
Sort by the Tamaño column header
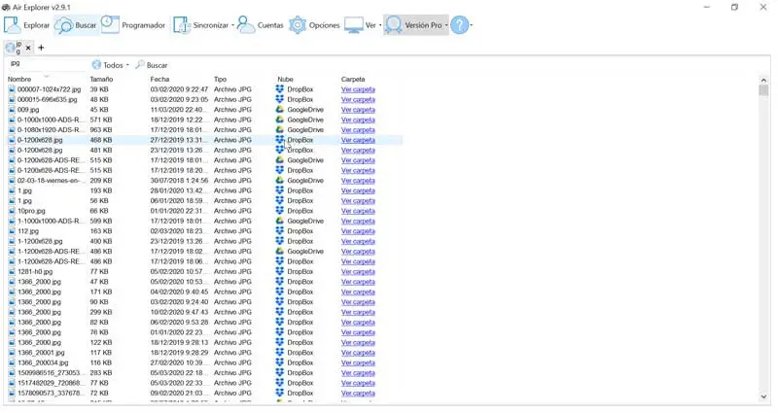[x=101, y=80]
